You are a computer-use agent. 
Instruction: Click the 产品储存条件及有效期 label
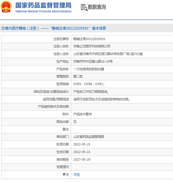tap(53, 107)
